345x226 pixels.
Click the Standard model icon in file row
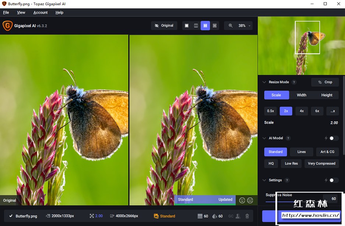[156, 216]
